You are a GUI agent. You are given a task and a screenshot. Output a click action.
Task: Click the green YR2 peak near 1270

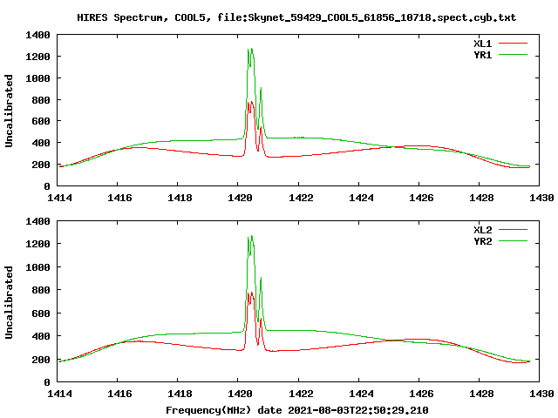250,237
